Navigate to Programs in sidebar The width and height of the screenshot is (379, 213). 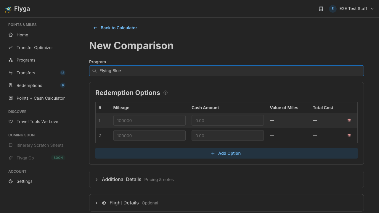37,60
